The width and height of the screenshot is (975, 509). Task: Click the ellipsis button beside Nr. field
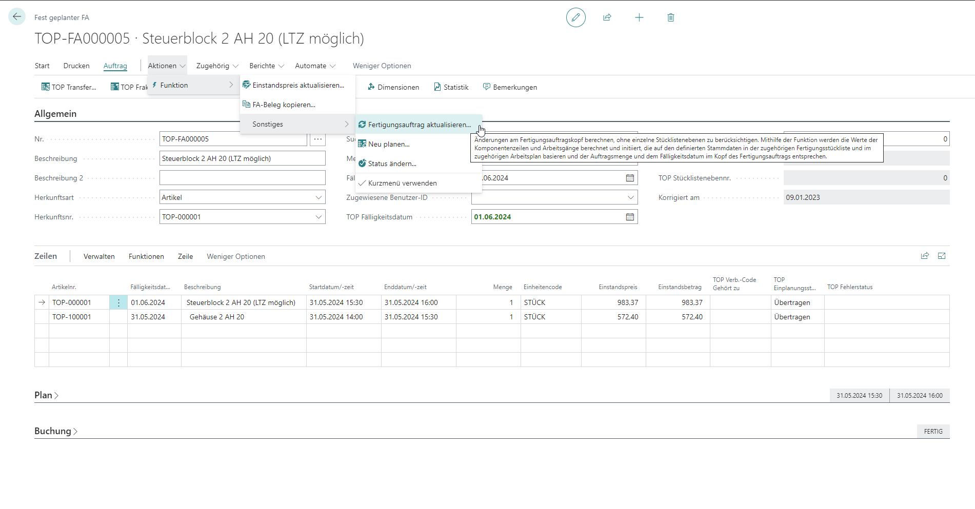point(317,139)
